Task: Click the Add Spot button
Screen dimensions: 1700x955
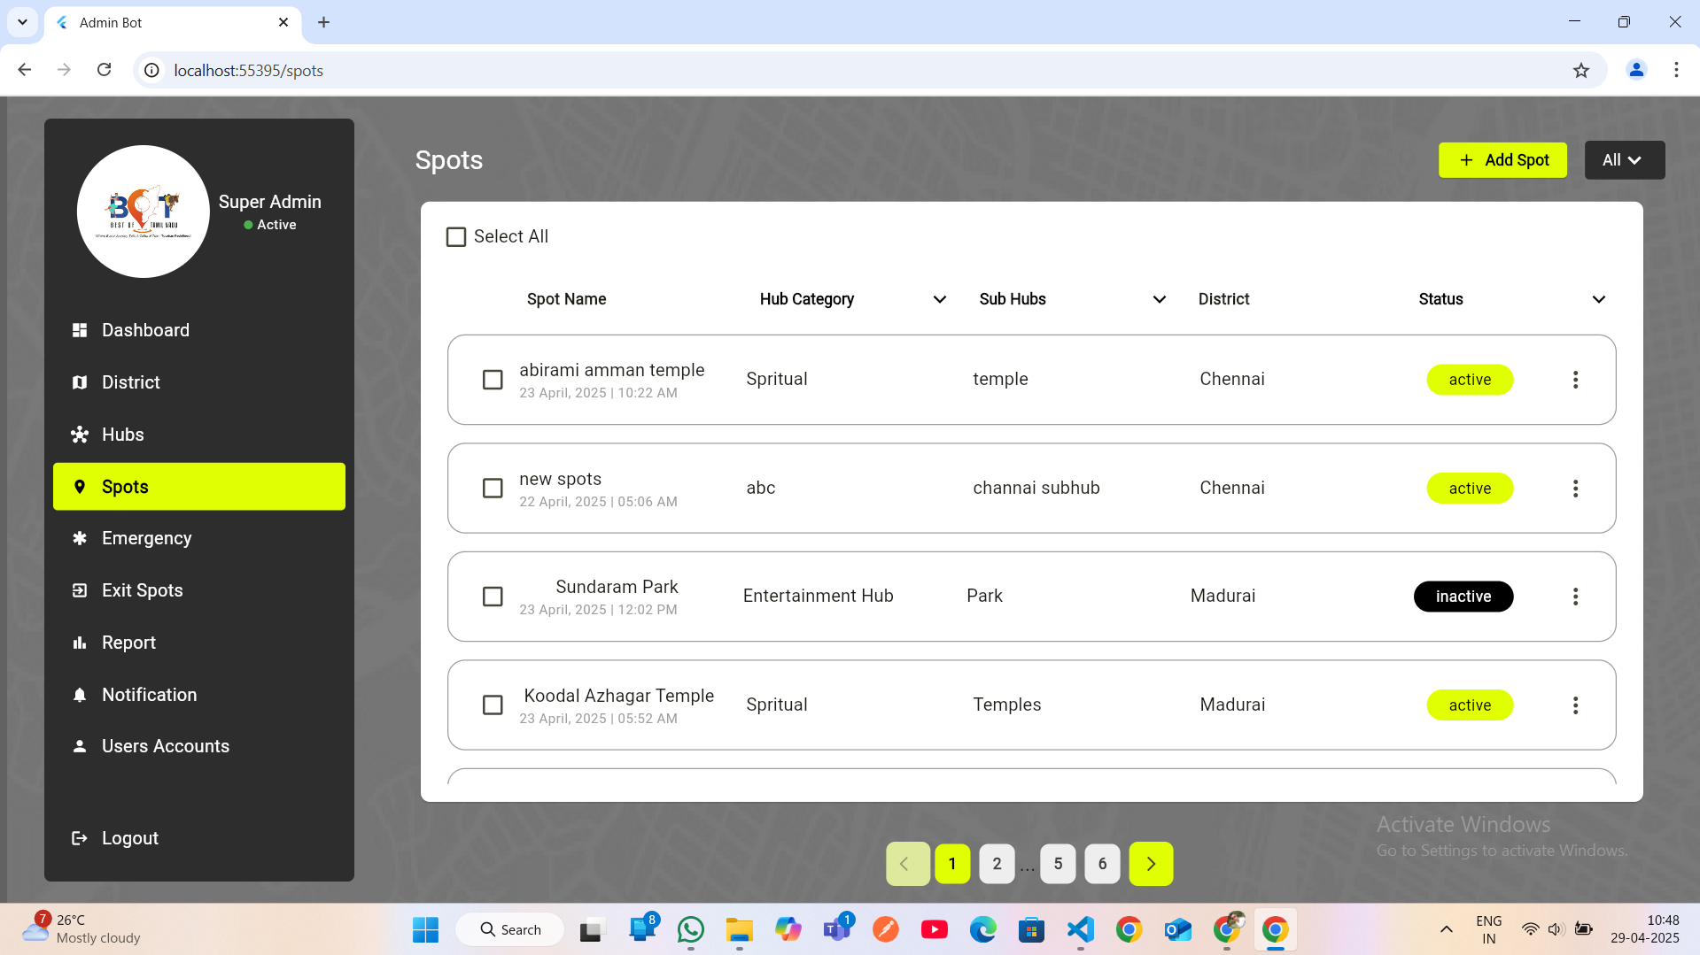Action: pyautogui.click(x=1502, y=160)
